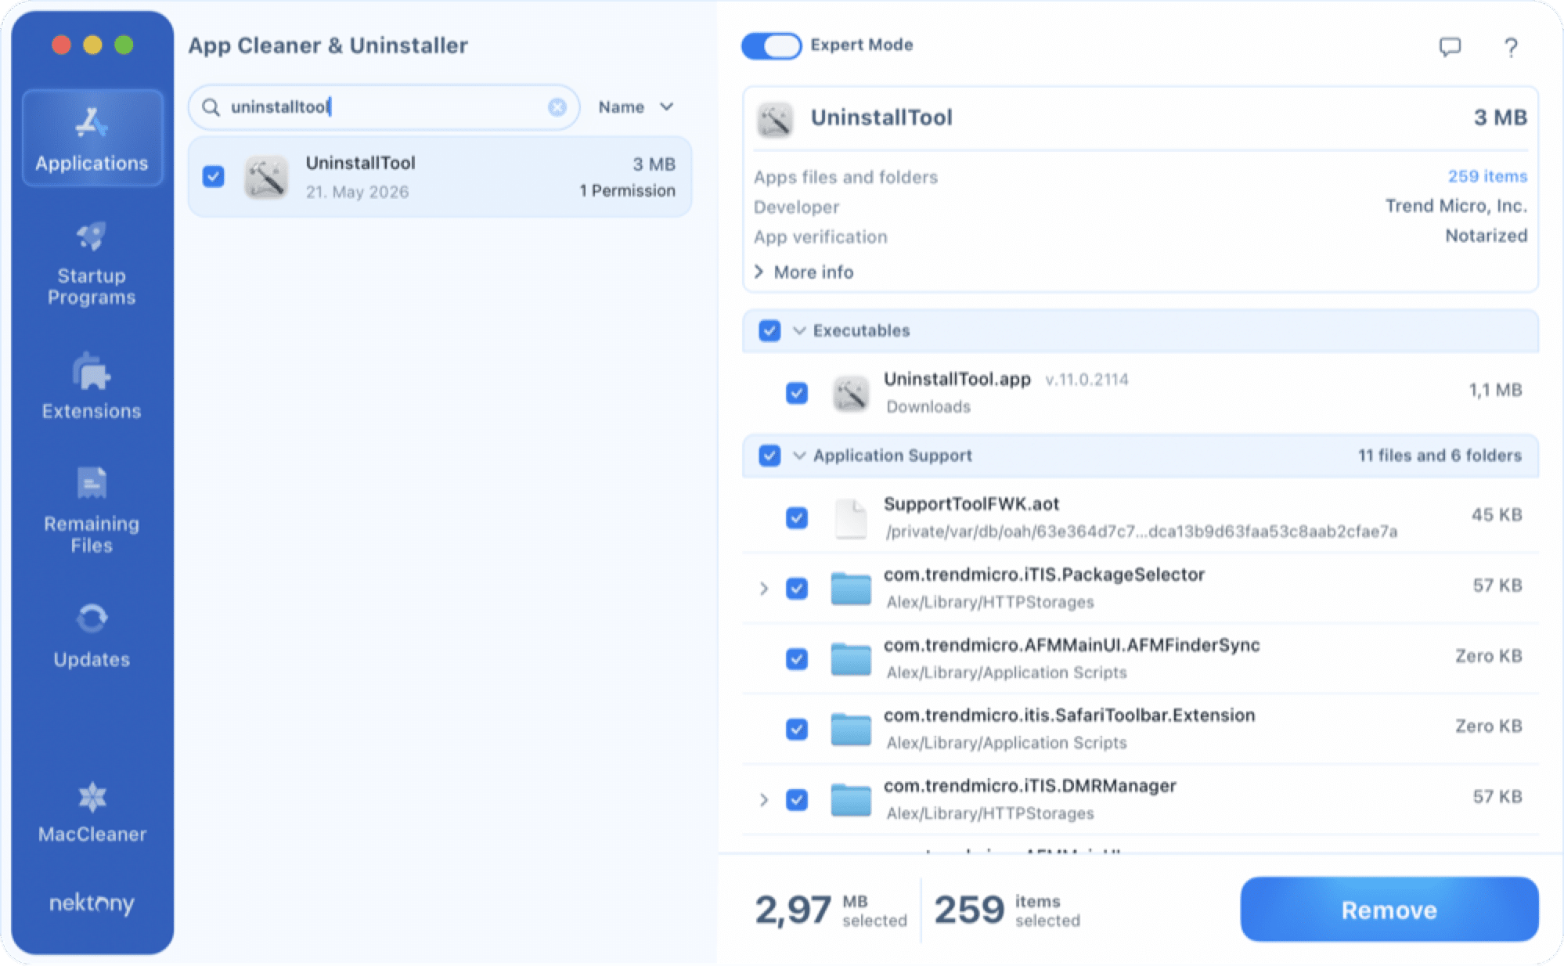Image resolution: width=1564 pixels, height=966 pixels.
Task: Open the Updates section
Action: click(92, 635)
